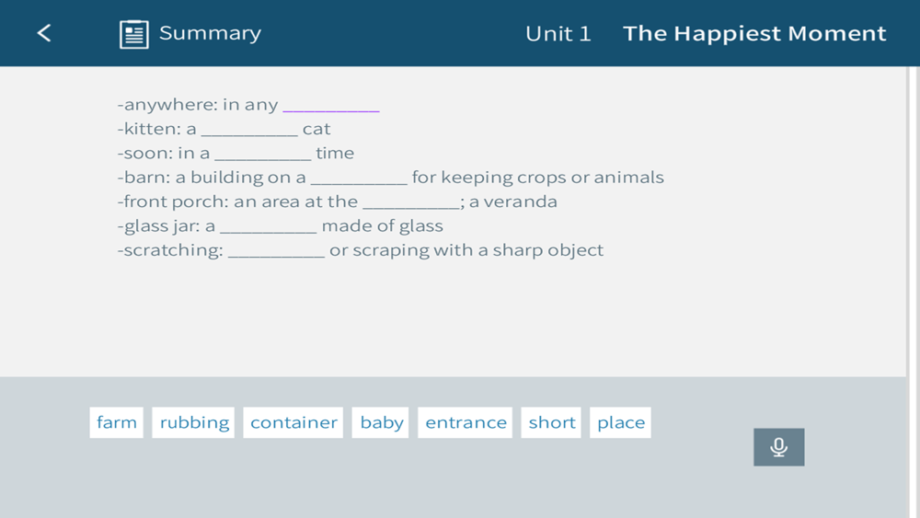The image size is (920, 518).
Task: Select the 'place' word chip
Action: point(621,422)
